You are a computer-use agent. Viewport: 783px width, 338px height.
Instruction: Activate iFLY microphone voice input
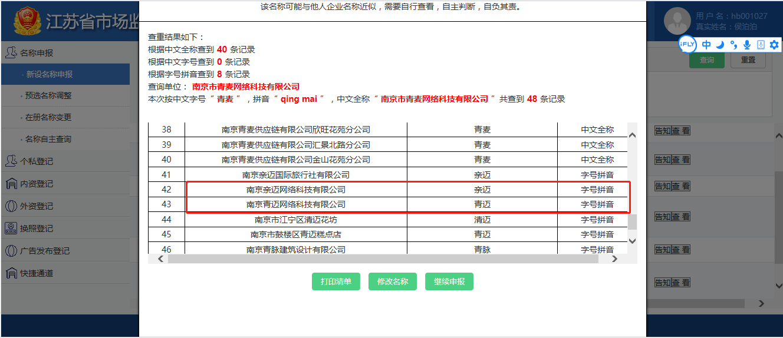747,45
